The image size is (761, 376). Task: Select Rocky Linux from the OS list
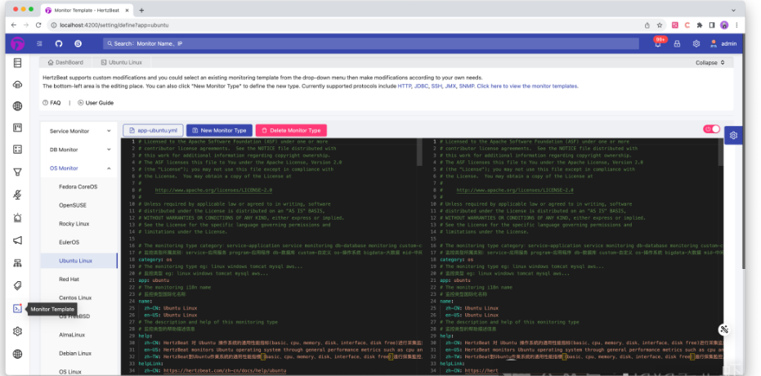74,223
